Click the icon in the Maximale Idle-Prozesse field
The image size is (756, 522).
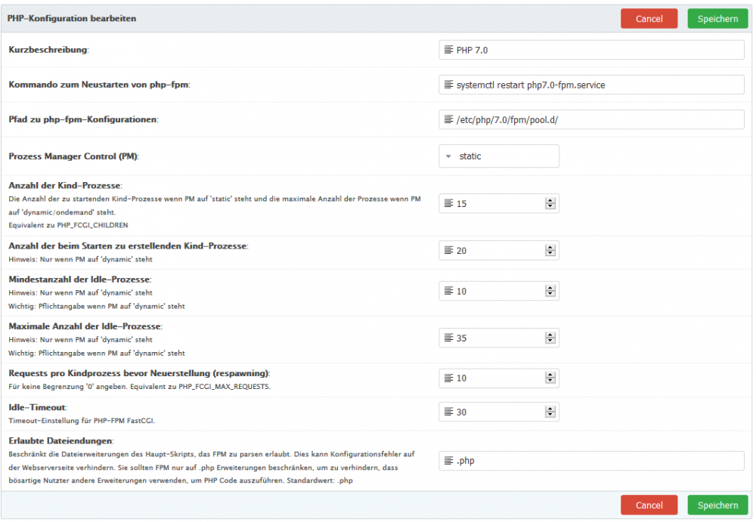point(448,338)
